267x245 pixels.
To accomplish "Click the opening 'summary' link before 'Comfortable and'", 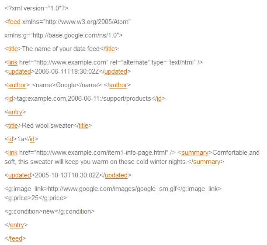I will pos(195,153).
